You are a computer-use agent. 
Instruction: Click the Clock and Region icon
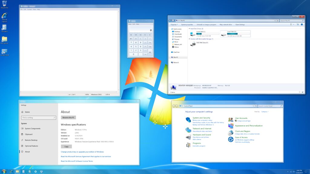point(230,133)
